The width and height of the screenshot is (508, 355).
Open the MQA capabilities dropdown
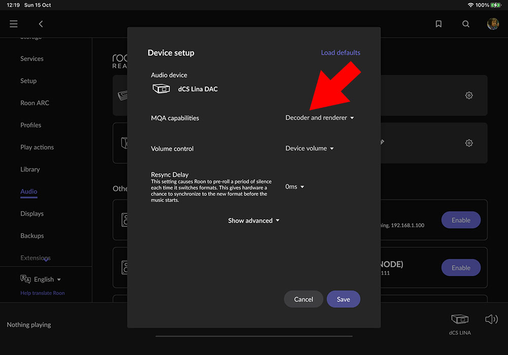click(x=320, y=118)
